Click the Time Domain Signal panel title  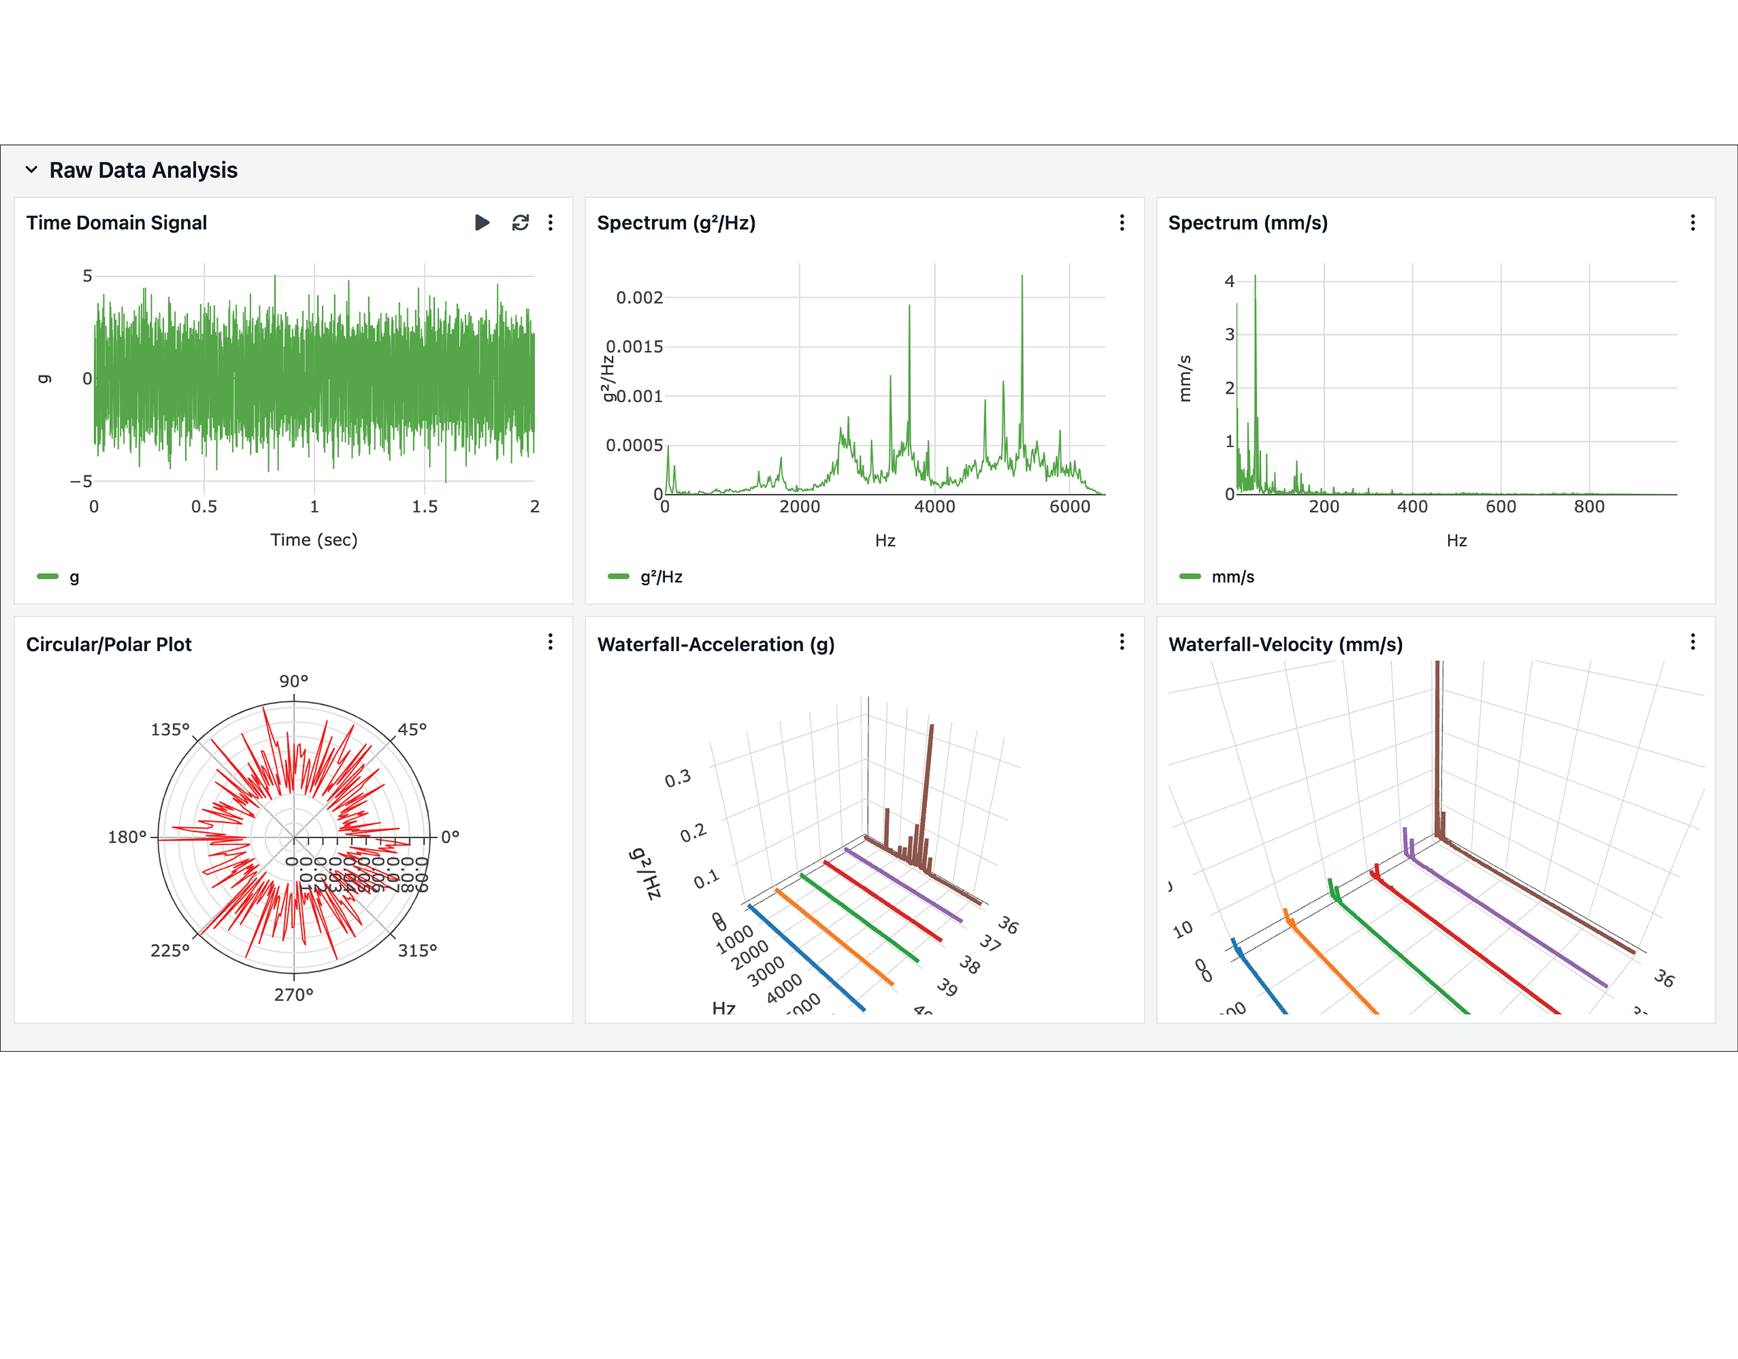point(116,223)
